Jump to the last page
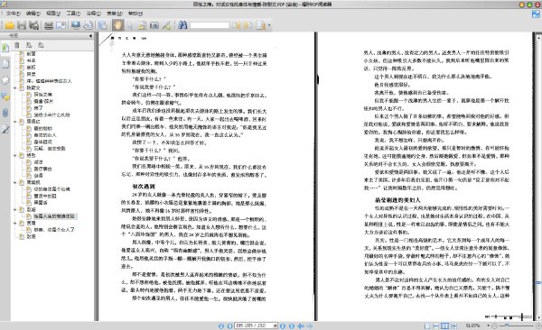The width and height of the screenshot is (542, 330). coord(292,325)
